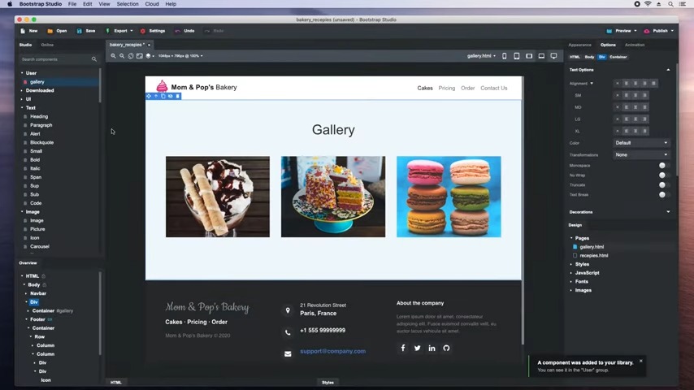
Task: Click GitHub icon in page footer
Action: click(x=446, y=348)
